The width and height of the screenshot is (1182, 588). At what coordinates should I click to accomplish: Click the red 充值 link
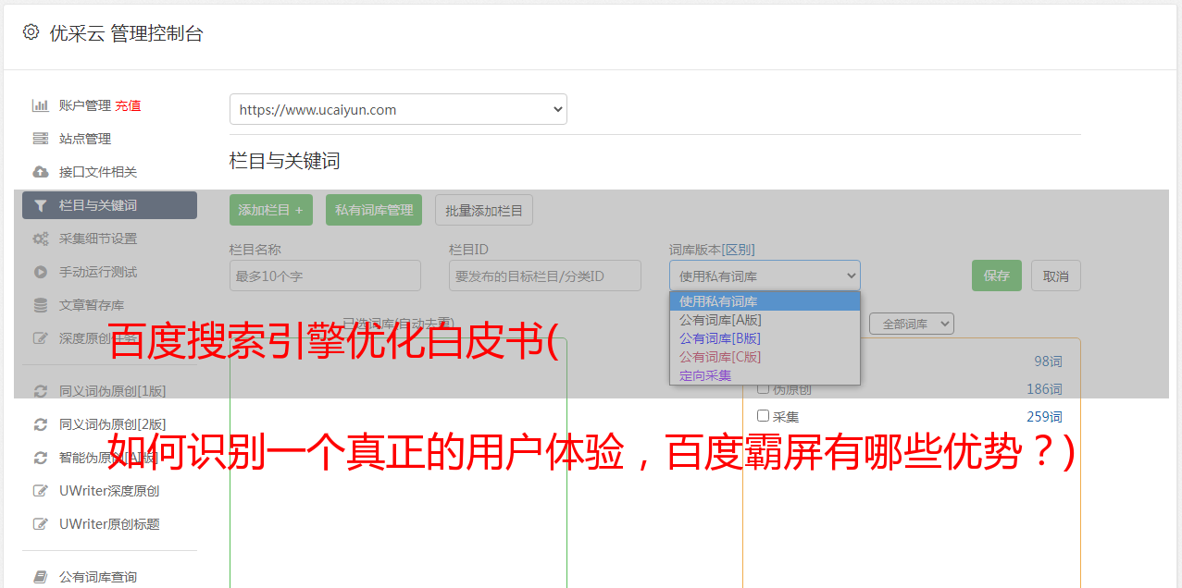[128, 105]
